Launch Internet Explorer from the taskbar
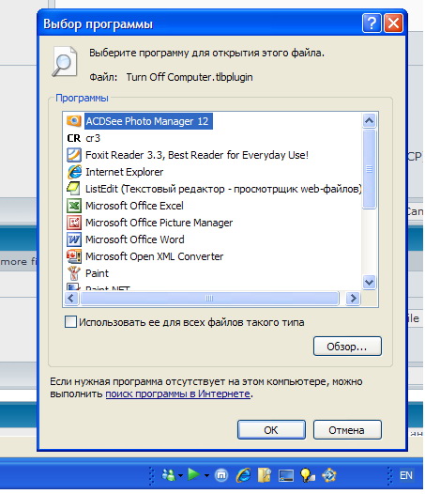This screenshot has width=425, height=494. pos(243,475)
